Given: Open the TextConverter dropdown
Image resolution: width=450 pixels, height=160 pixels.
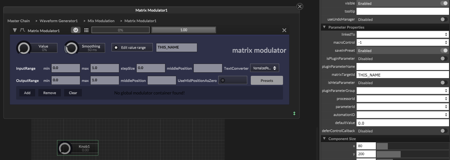Looking at the screenshot, I should pyautogui.click(x=265, y=68).
